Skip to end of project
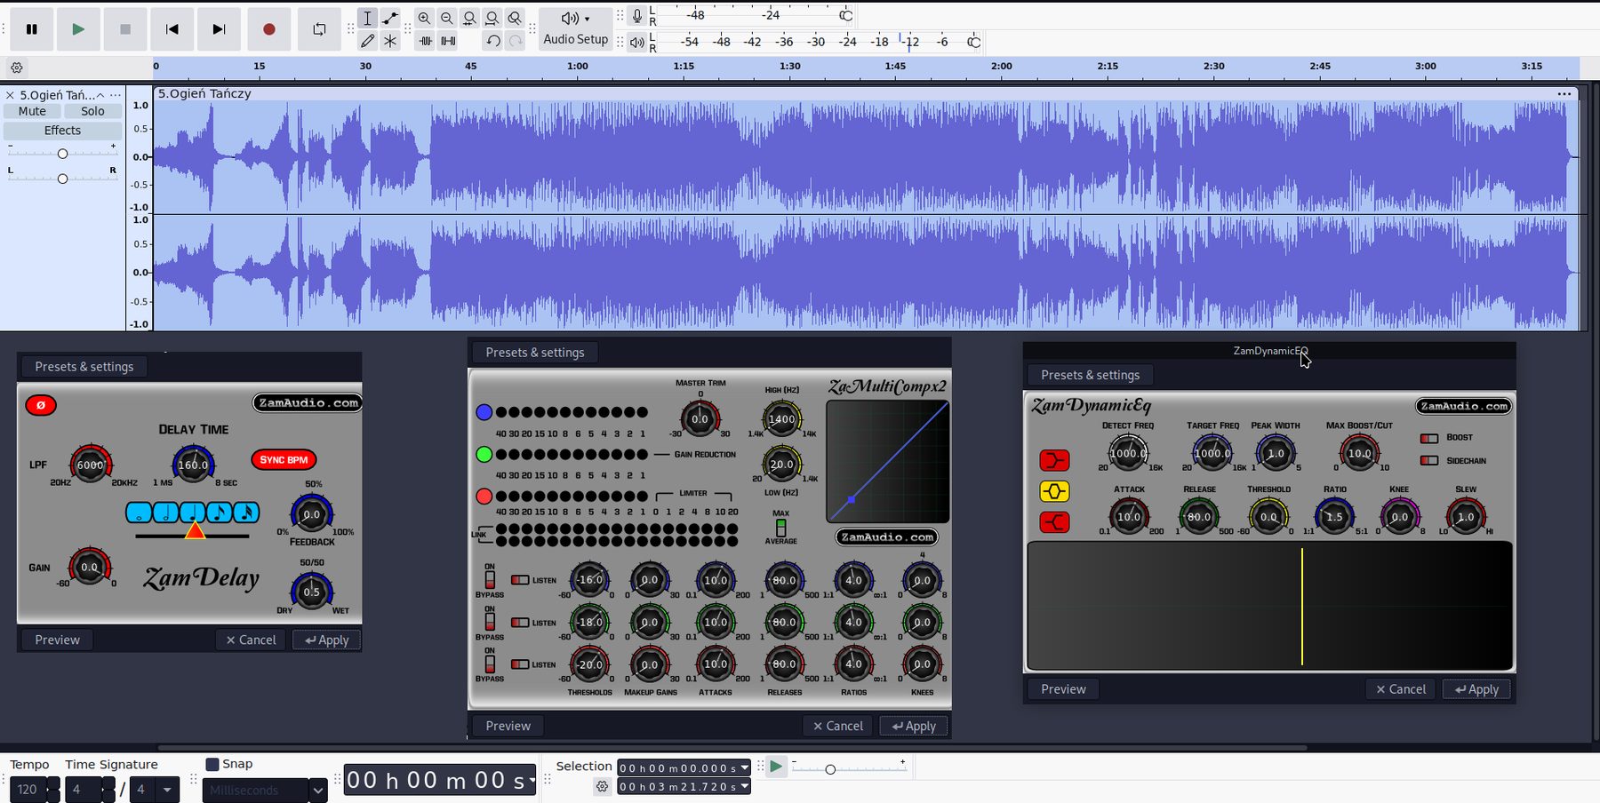Viewport: 1600px width, 803px height. click(x=219, y=29)
